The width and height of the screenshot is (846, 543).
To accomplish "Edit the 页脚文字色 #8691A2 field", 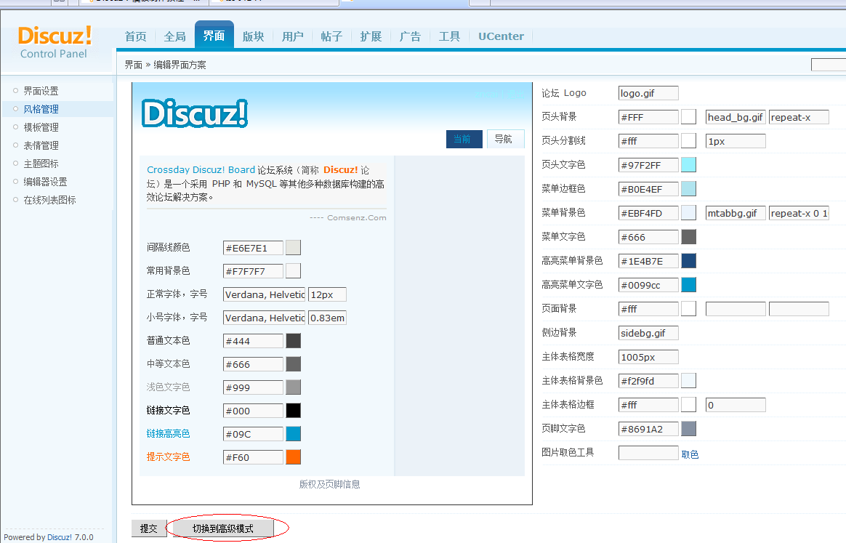I will pos(648,429).
